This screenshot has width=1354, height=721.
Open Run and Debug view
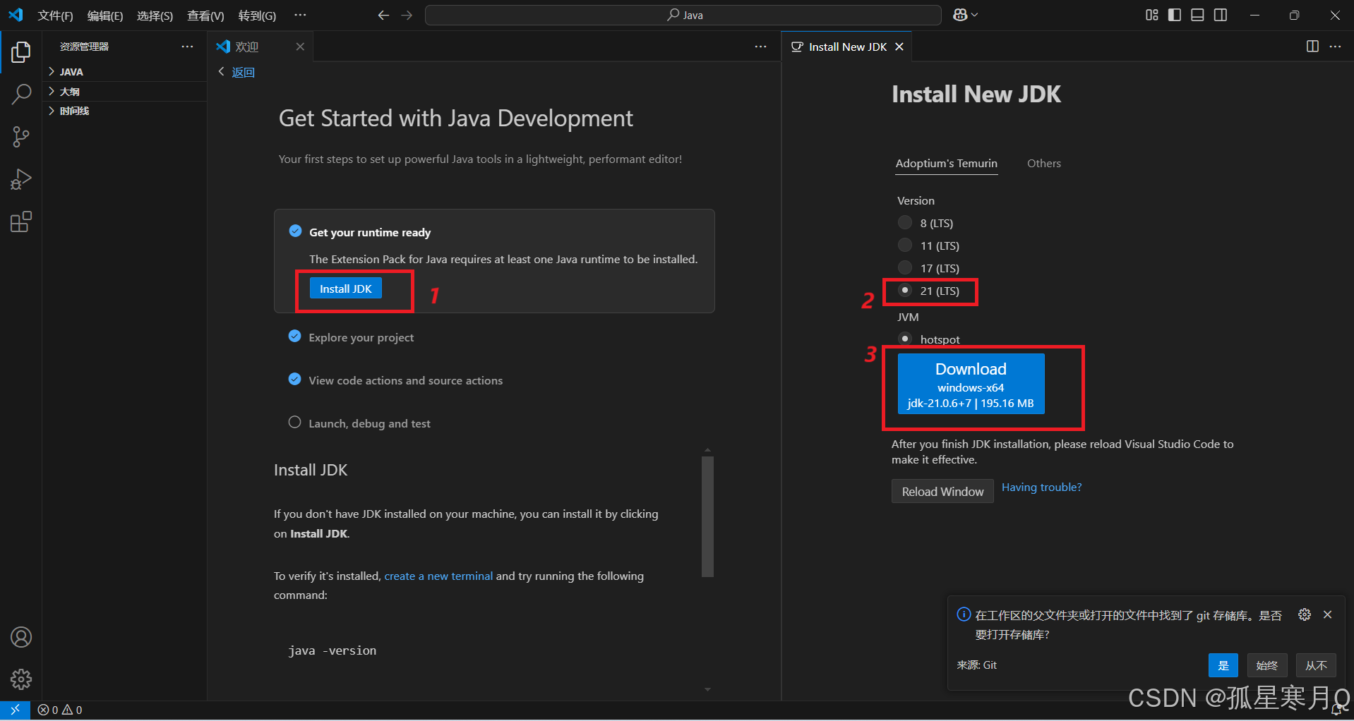21,179
